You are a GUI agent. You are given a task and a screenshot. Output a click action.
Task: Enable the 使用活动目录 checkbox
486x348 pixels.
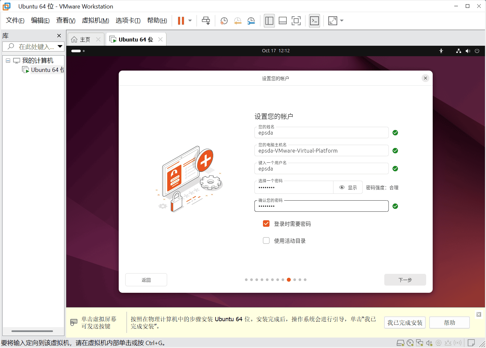click(x=266, y=240)
